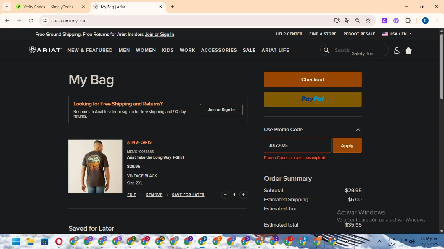The image size is (444, 249).
Task: Click EDIT for the T-Shirt item
Action: [x=132, y=195]
